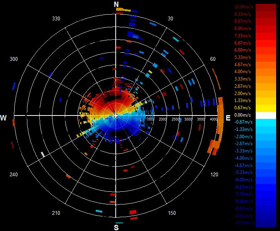
Task: Click the -6.00m/s legend label
Action: [x=243, y=180]
